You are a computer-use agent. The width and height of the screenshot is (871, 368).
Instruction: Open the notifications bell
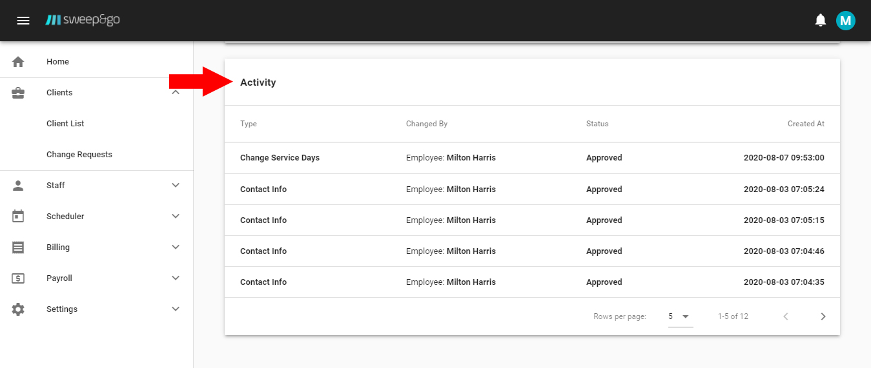(x=821, y=21)
